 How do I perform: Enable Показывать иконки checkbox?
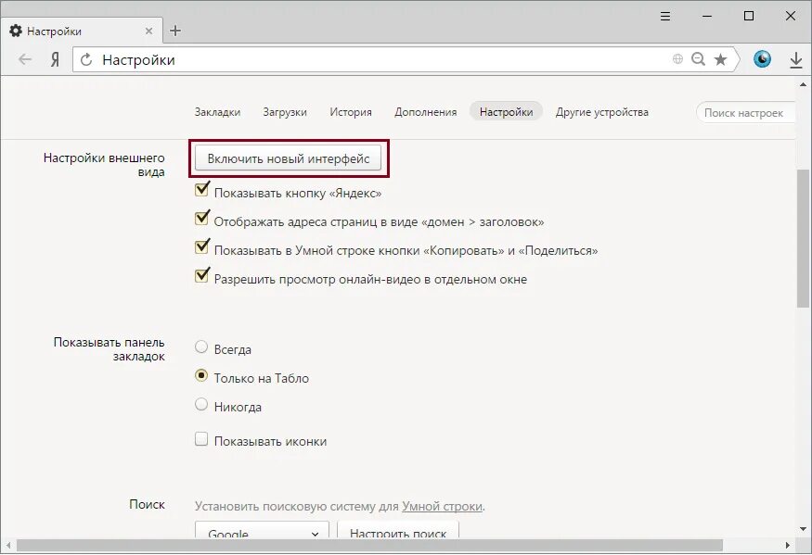pos(201,439)
